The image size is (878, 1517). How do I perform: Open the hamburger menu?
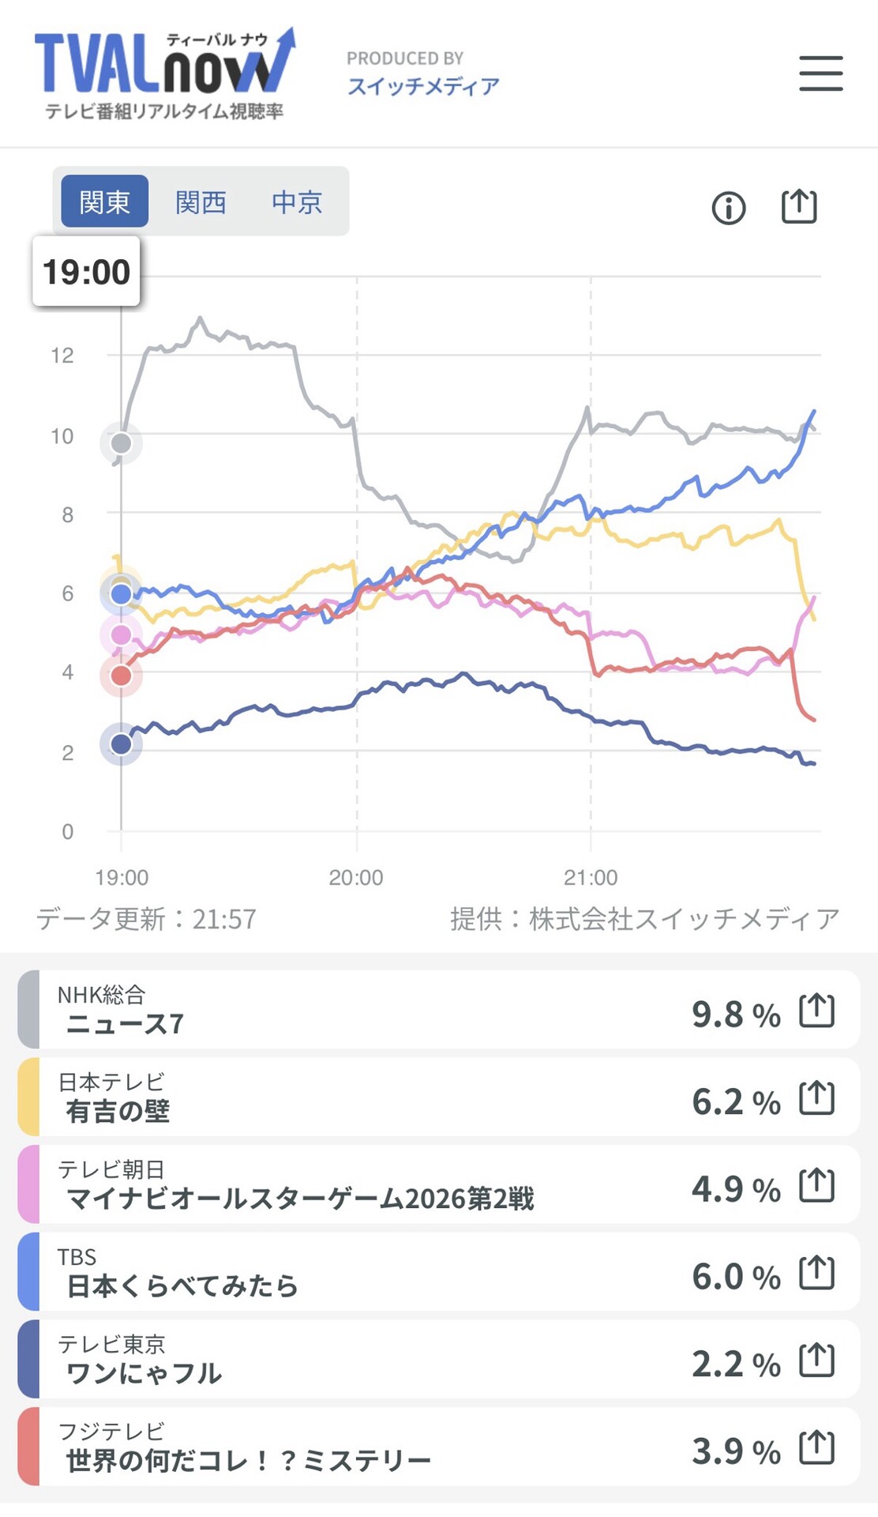(820, 73)
